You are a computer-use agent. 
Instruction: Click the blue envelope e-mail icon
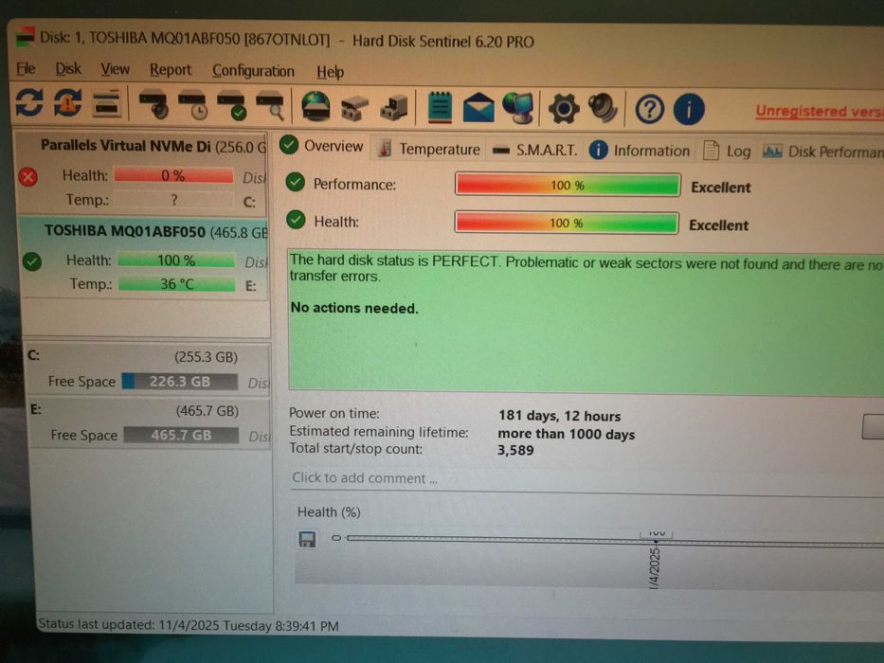pyautogui.click(x=478, y=108)
